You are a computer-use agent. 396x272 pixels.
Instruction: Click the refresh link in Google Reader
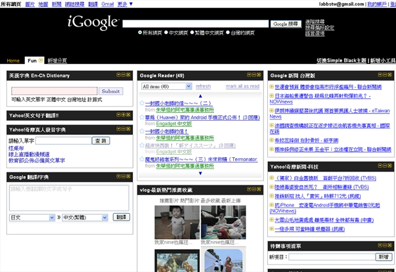(203, 86)
